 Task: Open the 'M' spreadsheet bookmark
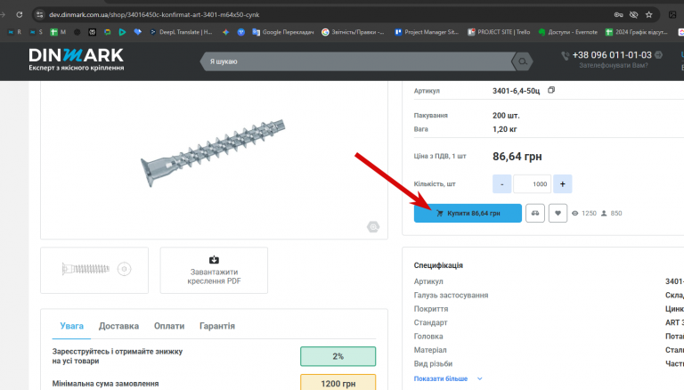[58, 32]
